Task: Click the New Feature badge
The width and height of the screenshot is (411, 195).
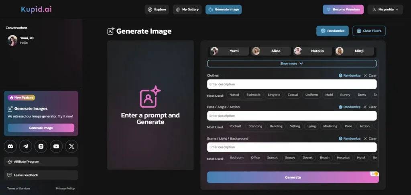Action: [x=22, y=97]
